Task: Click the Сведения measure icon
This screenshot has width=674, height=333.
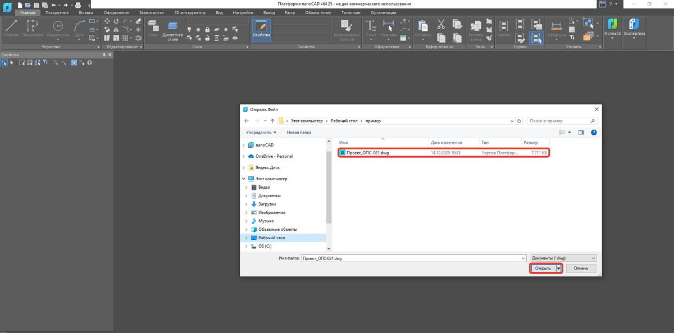Action: coord(557,28)
